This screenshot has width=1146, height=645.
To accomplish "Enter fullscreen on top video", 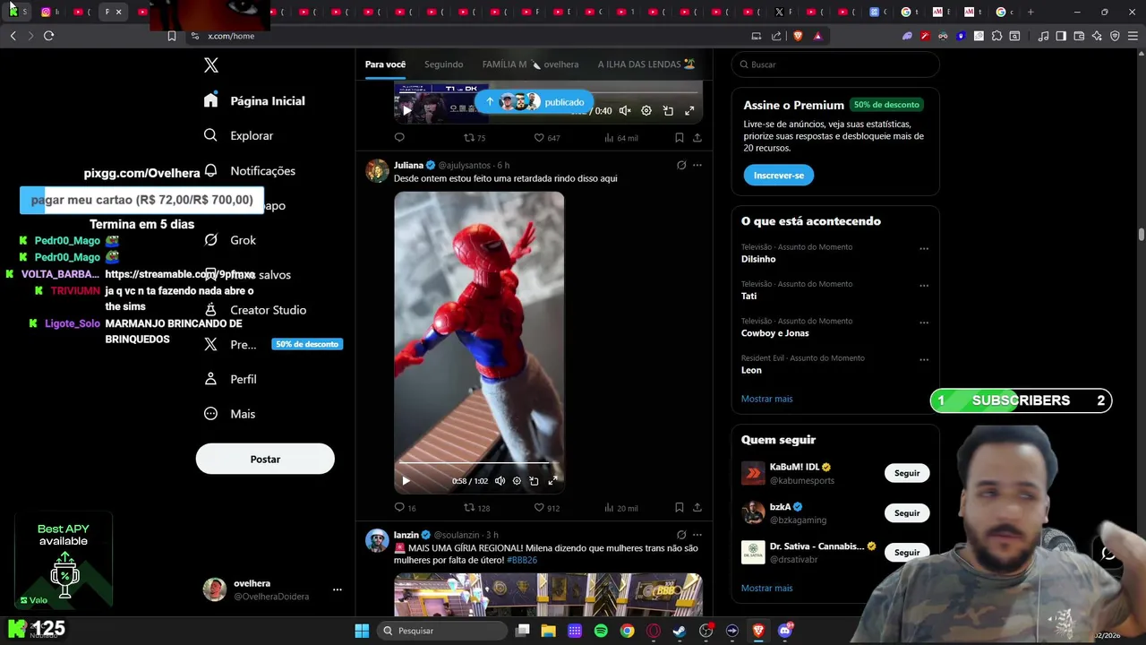I will (689, 110).
